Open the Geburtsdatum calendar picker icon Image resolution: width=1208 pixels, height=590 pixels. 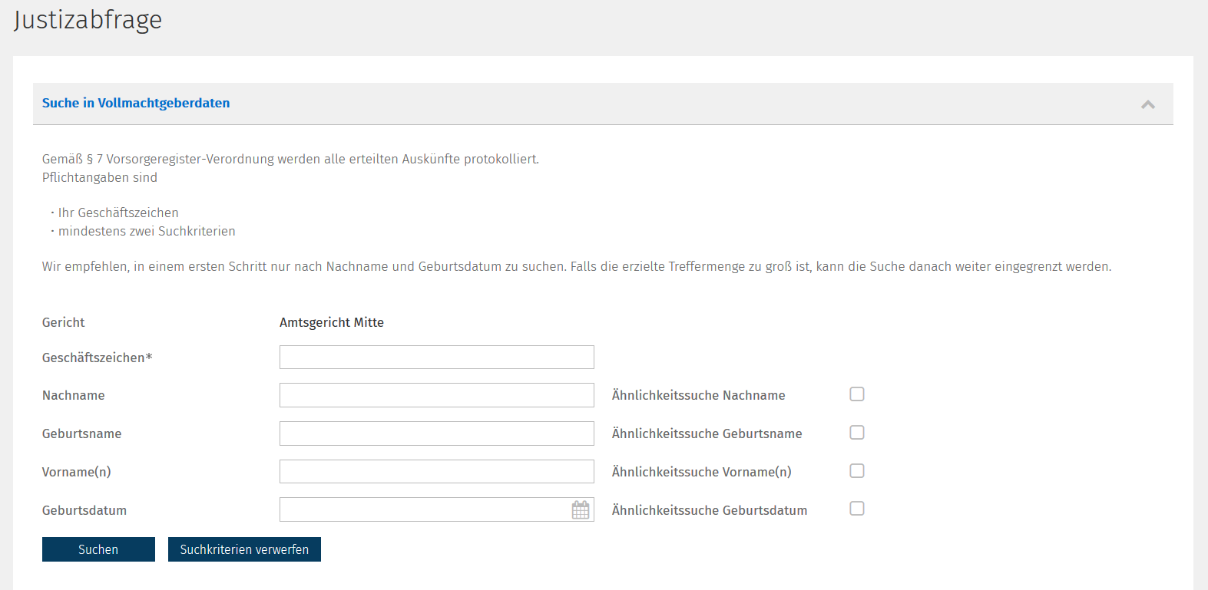point(581,509)
